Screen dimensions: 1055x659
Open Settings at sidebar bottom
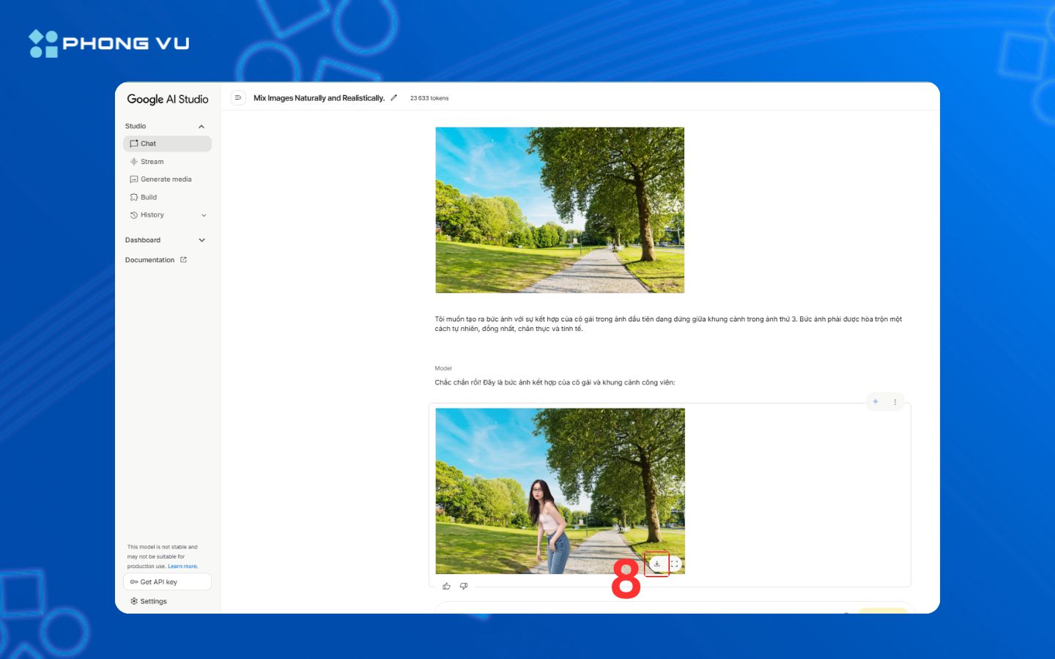tap(153, 601)
